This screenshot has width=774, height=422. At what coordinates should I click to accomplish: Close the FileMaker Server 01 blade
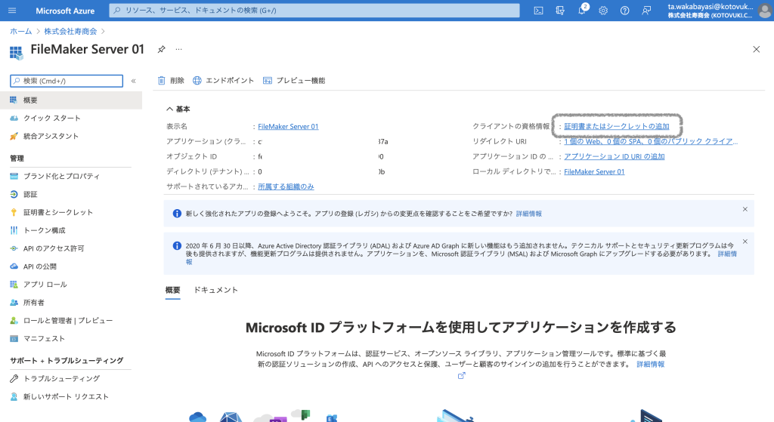tap(756, 49)
